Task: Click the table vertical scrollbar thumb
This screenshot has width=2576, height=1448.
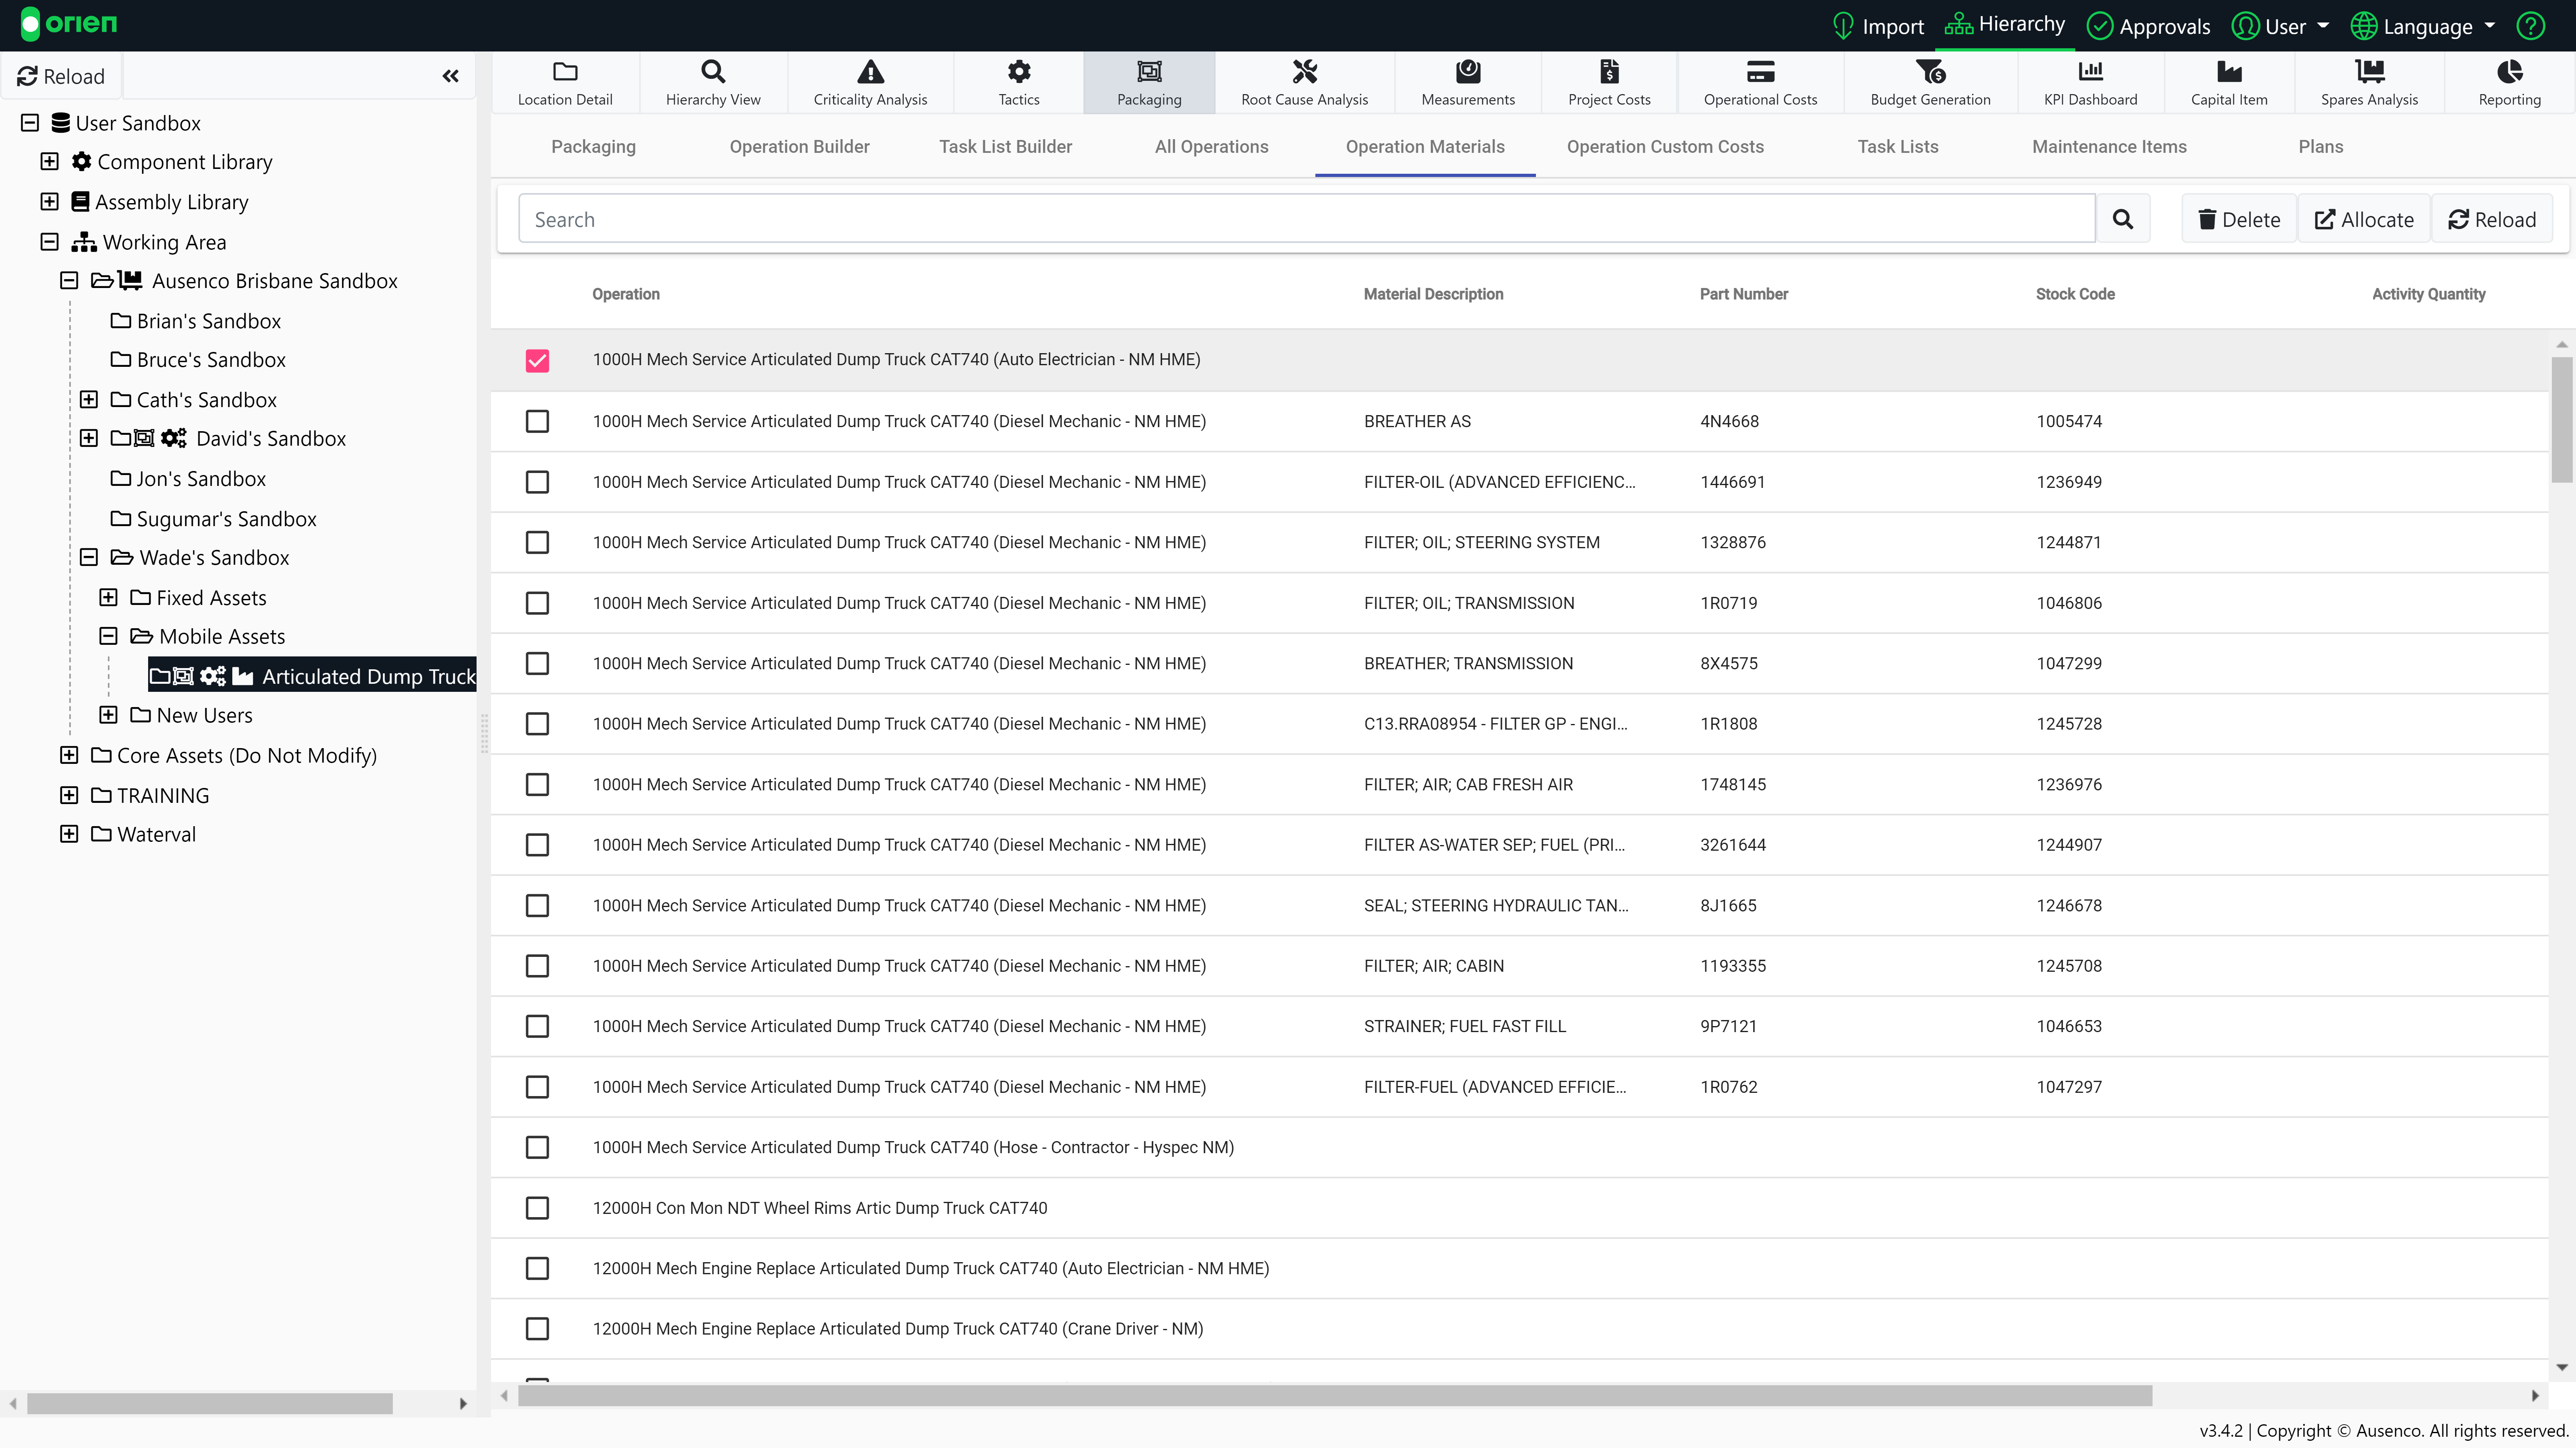Action: (2561, 420)
